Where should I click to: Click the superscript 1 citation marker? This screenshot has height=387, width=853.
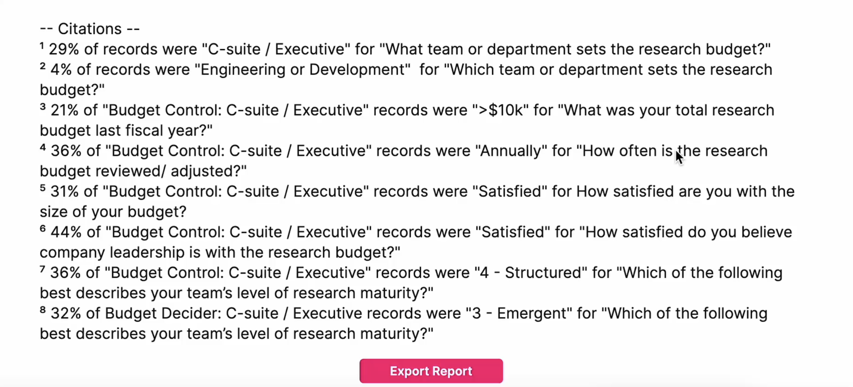point(42,46)
